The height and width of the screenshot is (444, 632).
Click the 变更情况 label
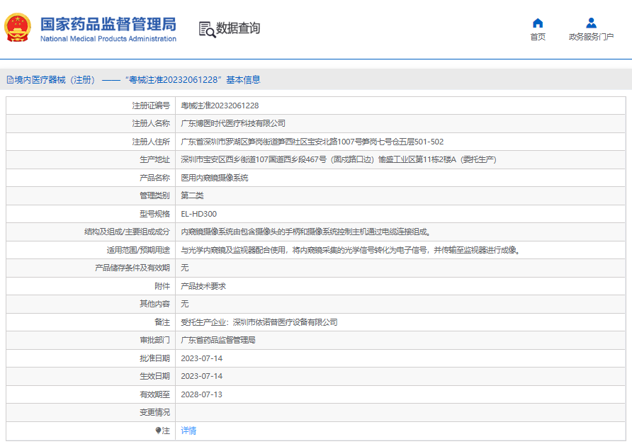(154, 412)
